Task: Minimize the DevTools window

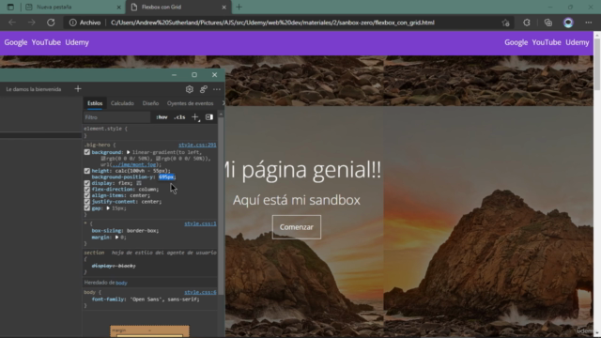Action: [174, 75]
